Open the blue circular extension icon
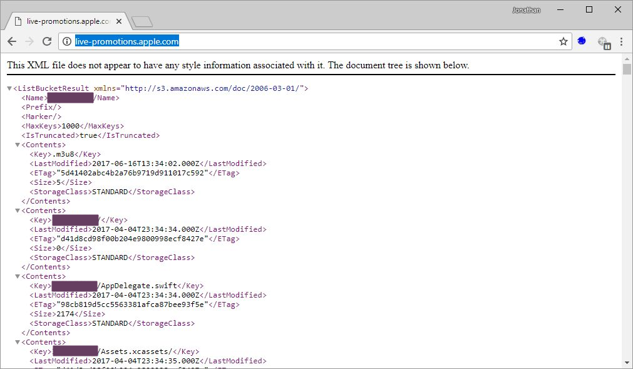This screenshot has height=369, width=633. (x=581, y=41)
